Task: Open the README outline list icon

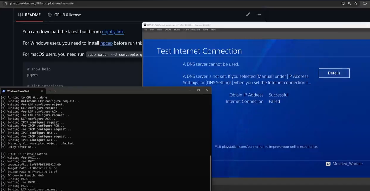Action: (x=259, y=15)
